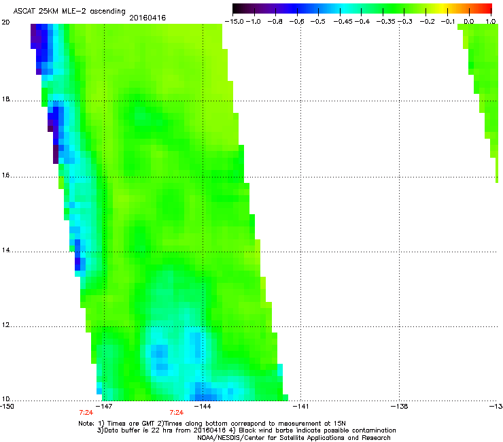Click the longitude axis label -141
The height and width of the screenshot is (442, 503).
[301, 407]
